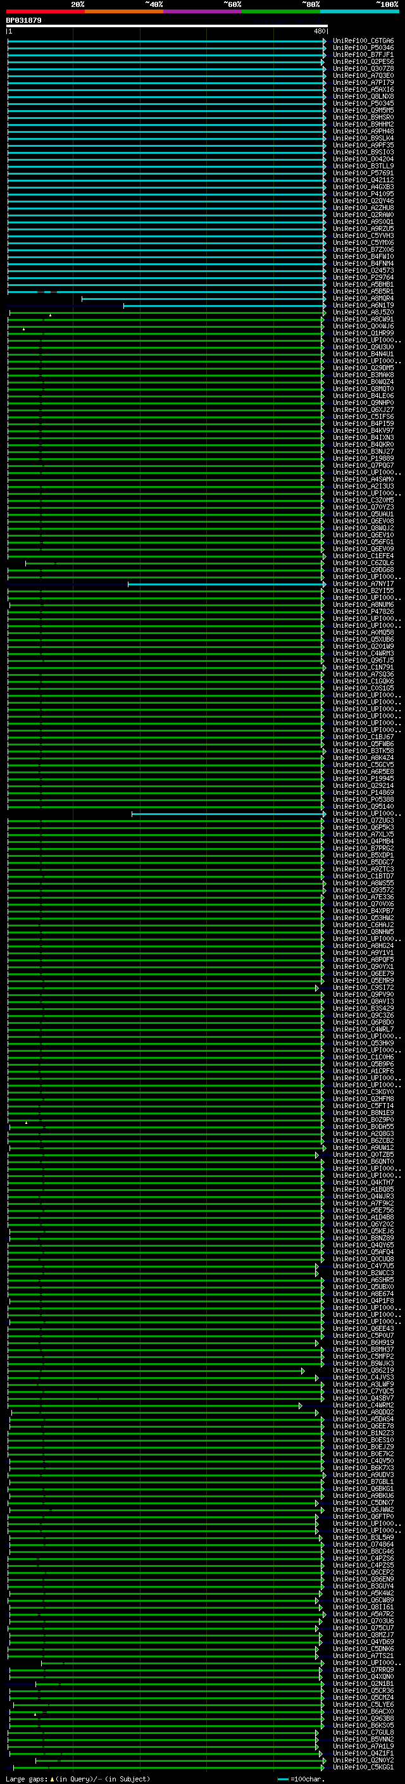Viewport: 405px width, 1784px height.
Task: Select hit label UniRef100_C1BJ67
Action: click(x=363, y=737)
